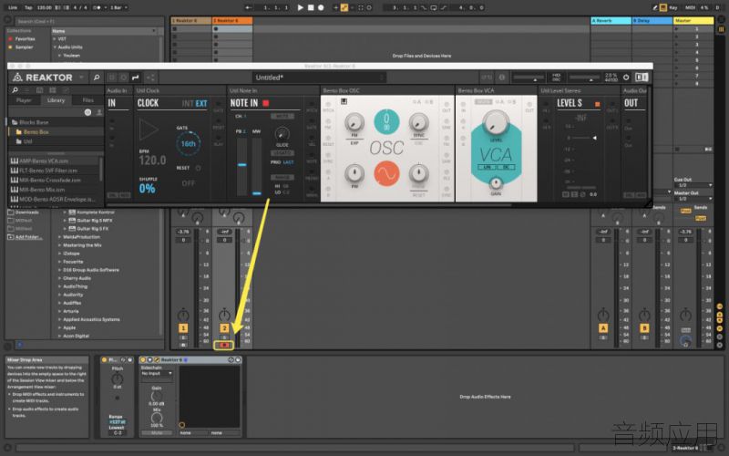The height and width of the screenshot is (456, 729).
Task: Toggle the VCA LIN mode
Action: coord(487,167)
